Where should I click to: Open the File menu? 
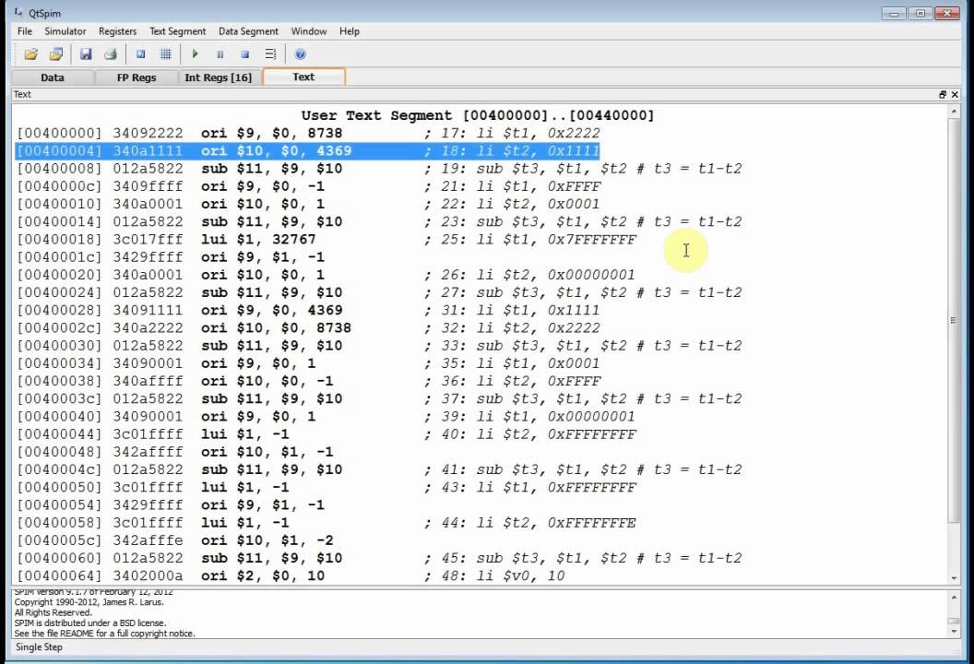25,31
